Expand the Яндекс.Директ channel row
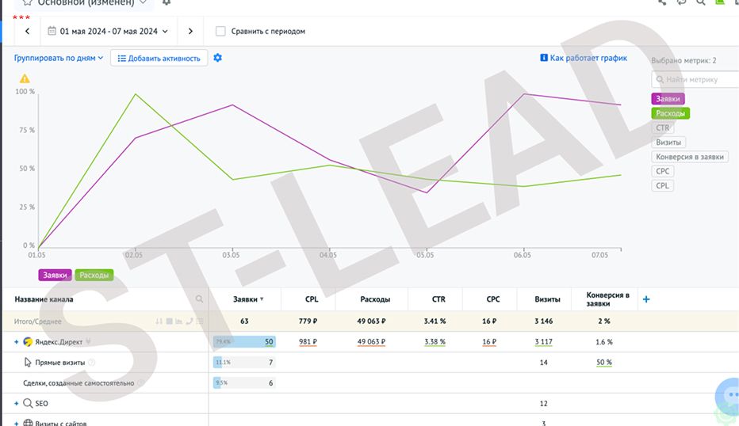739x426 pixels. click(17, 342)
